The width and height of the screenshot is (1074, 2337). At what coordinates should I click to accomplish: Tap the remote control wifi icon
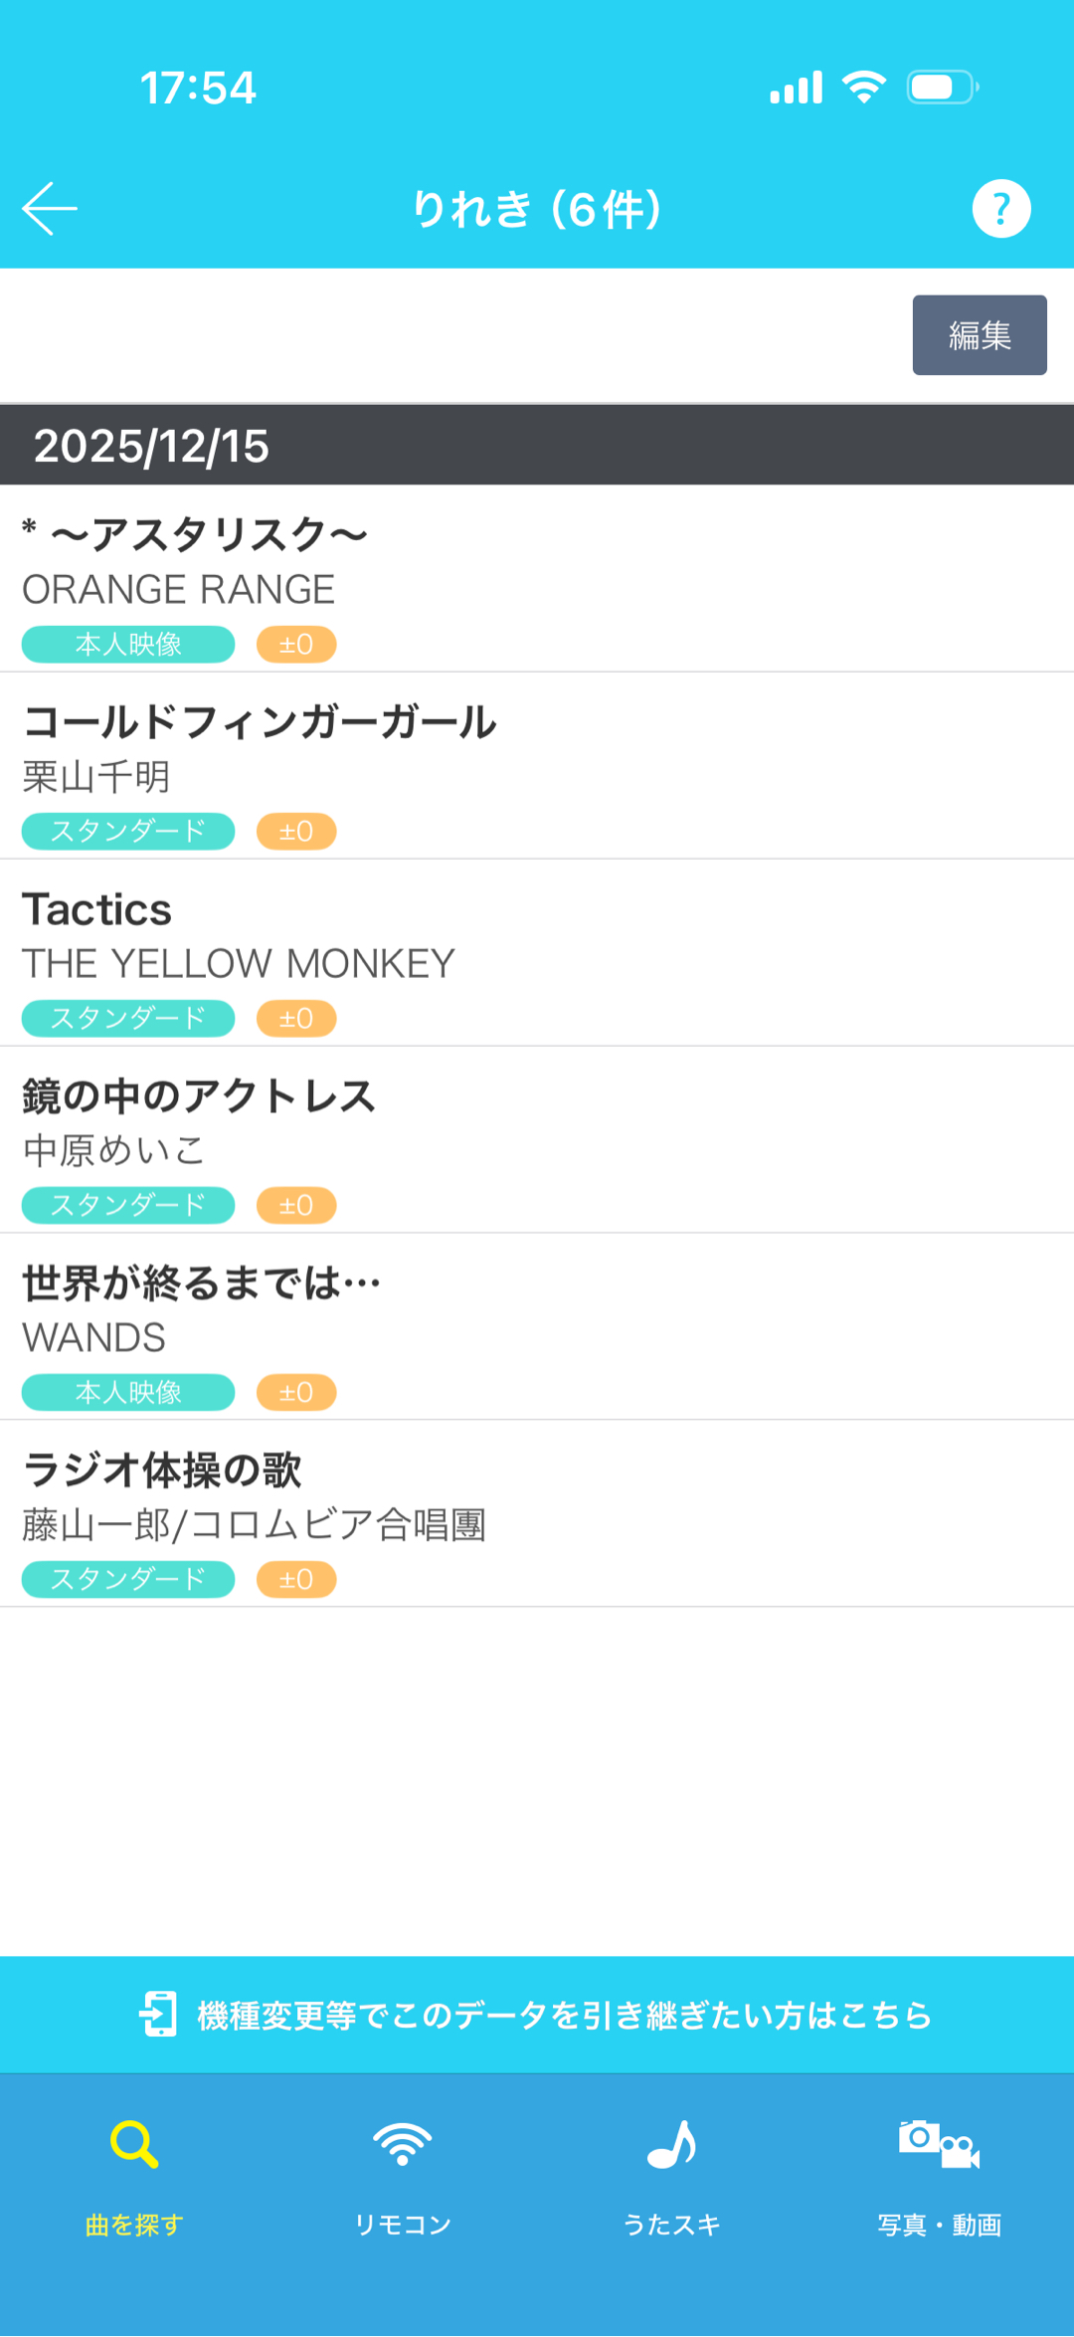click(x=403, y=2145)
